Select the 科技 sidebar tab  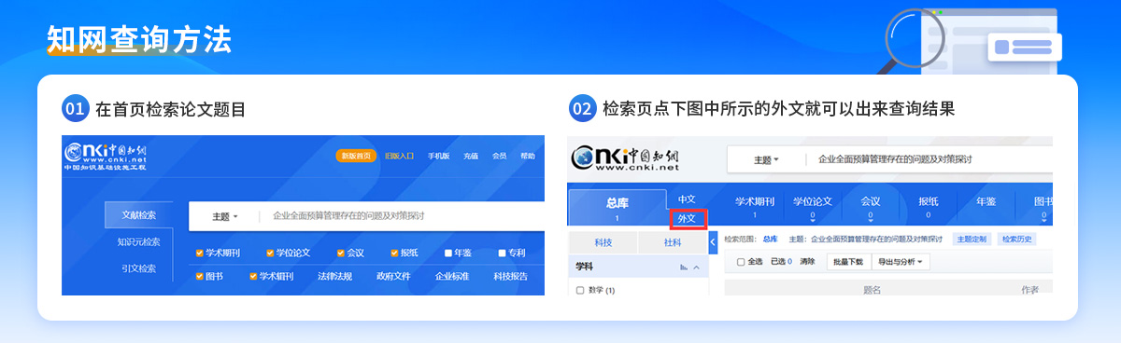tap(603, 242)
